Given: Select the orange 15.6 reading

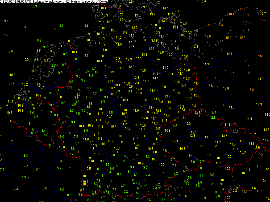Looking at the screenshot, I should point(251,90).
